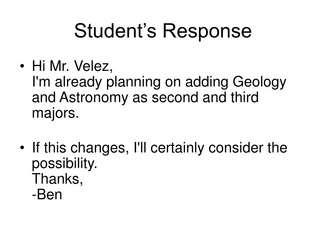Click the second bullet point marker
The width and height of the screenshot is (326, 244).
pos(22,148)
